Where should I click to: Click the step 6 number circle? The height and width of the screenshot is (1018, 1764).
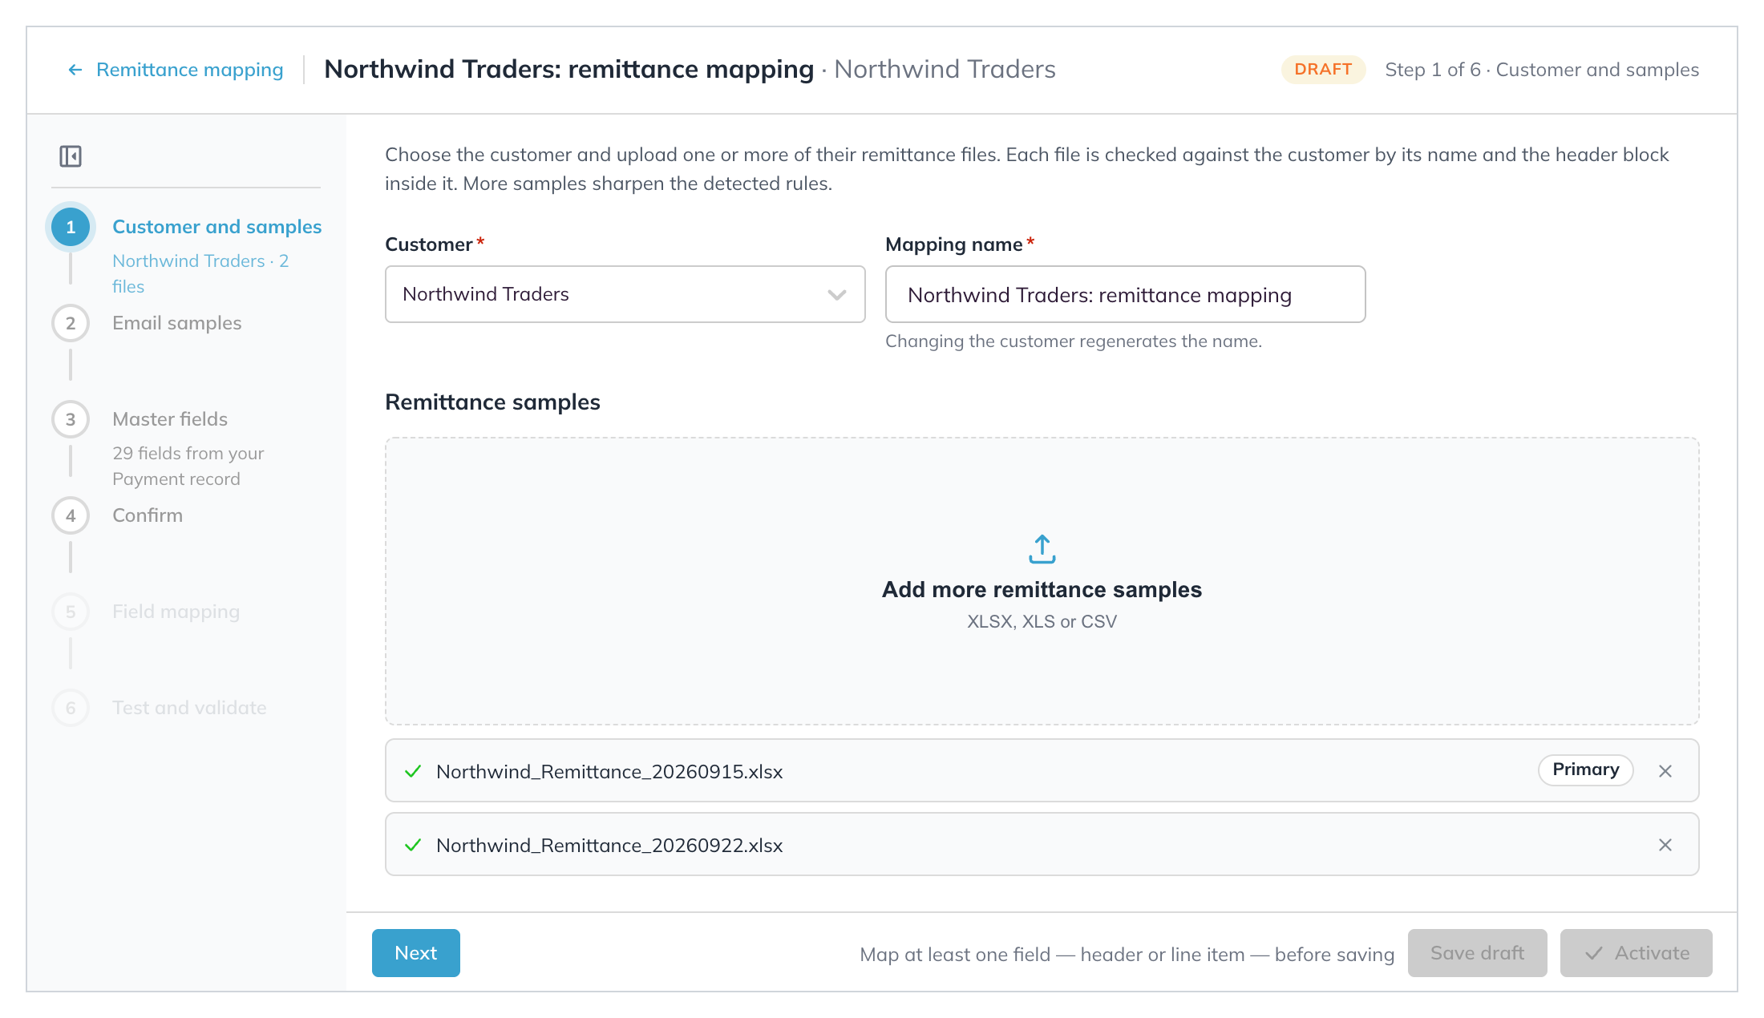pos(71,708)
